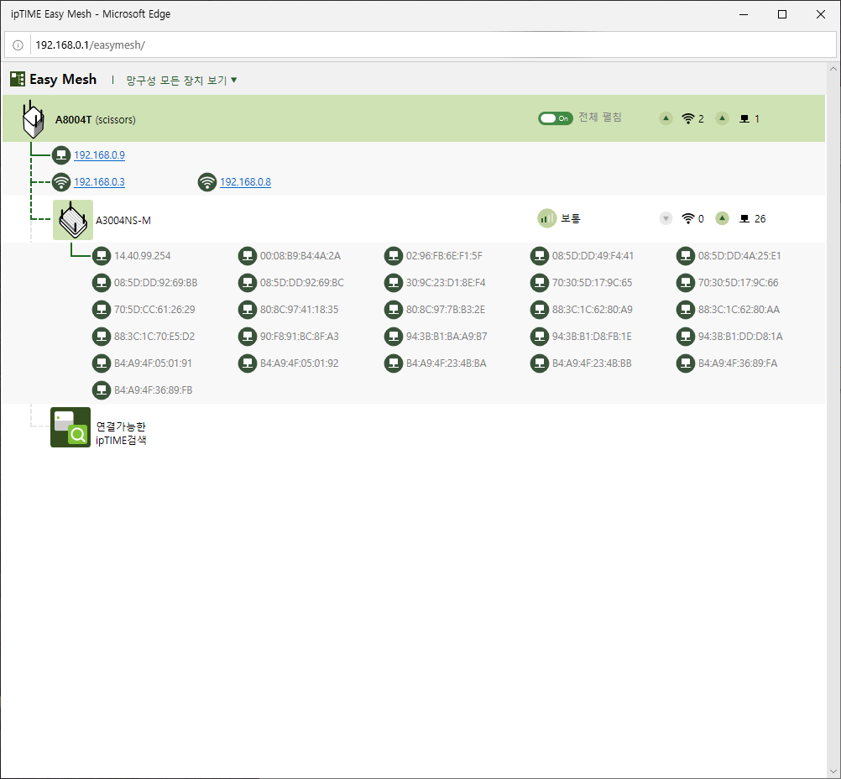This screenshot has height=779, width=841.
Task: Click MAC address 08:5D:DD:92:69:BC
Action: click(x=302, y=283)
